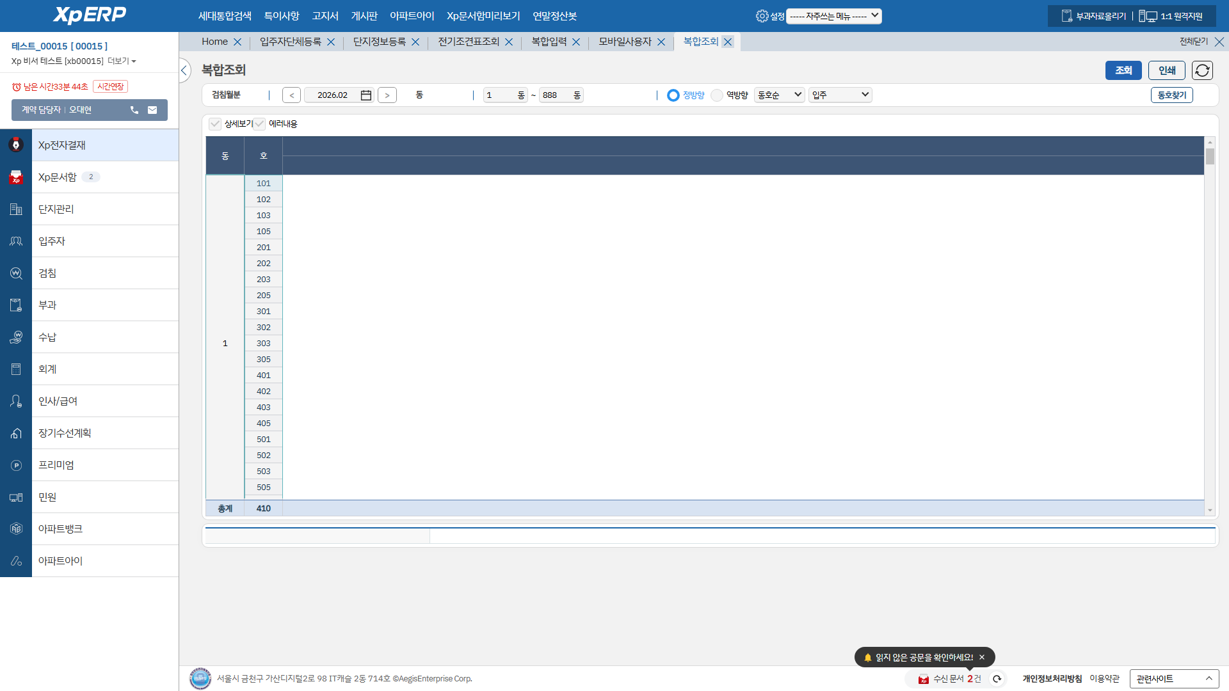
Task: Click the phone icon for 계약 담당자
Action: pos(134,110)
